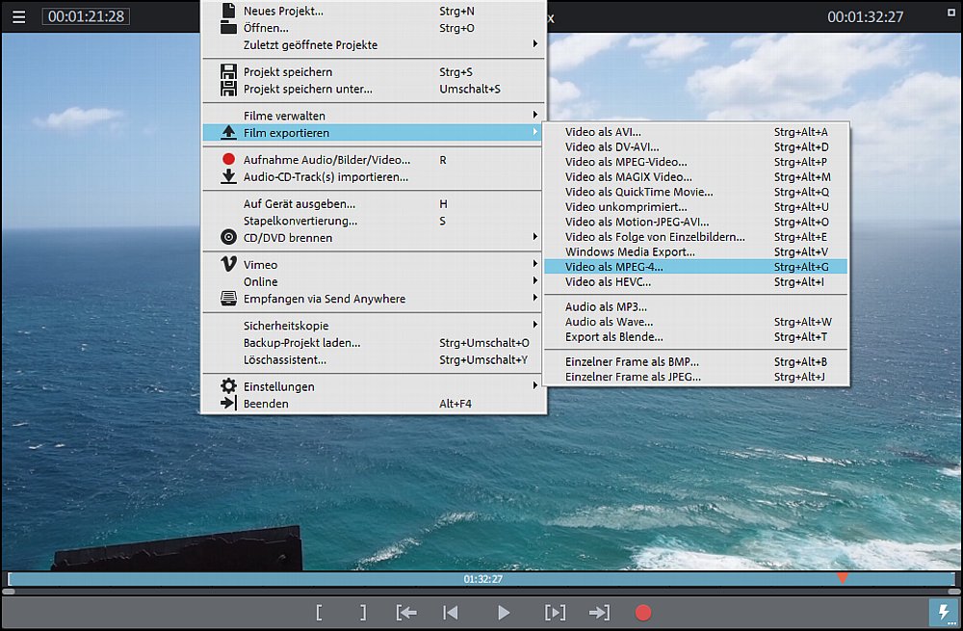Expand the CD/DVD brennen submenu
This screenshot has height=631, width=963.
[287, 238]
